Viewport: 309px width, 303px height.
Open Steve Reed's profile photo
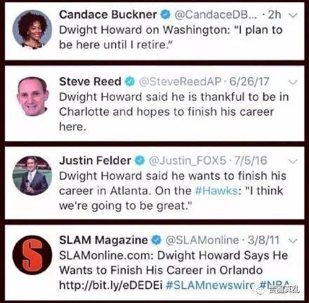coord(32,96)
